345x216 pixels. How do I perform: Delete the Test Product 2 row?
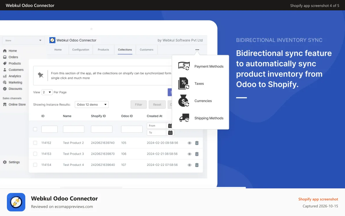[197, 143]
